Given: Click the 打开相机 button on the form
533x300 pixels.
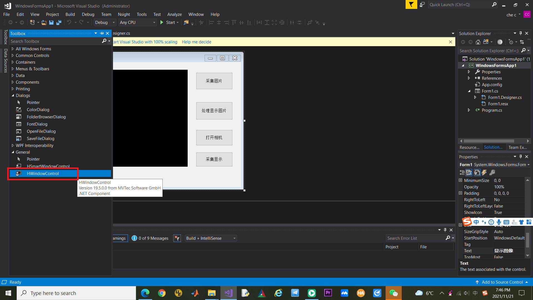Looking at the screenshot, I should click(x=214, y=137).
